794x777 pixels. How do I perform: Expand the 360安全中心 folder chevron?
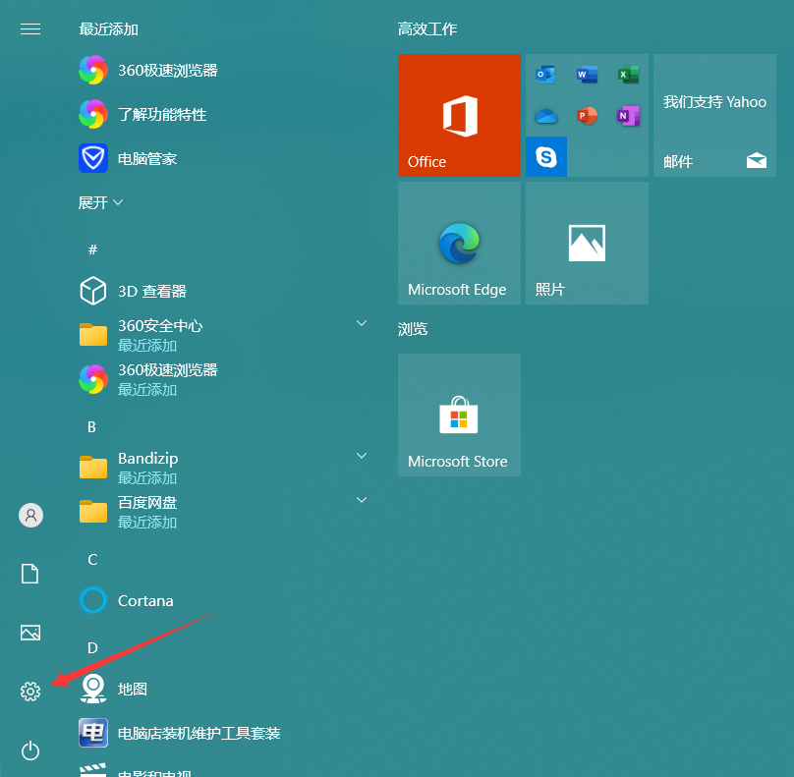tap(362, 323)
